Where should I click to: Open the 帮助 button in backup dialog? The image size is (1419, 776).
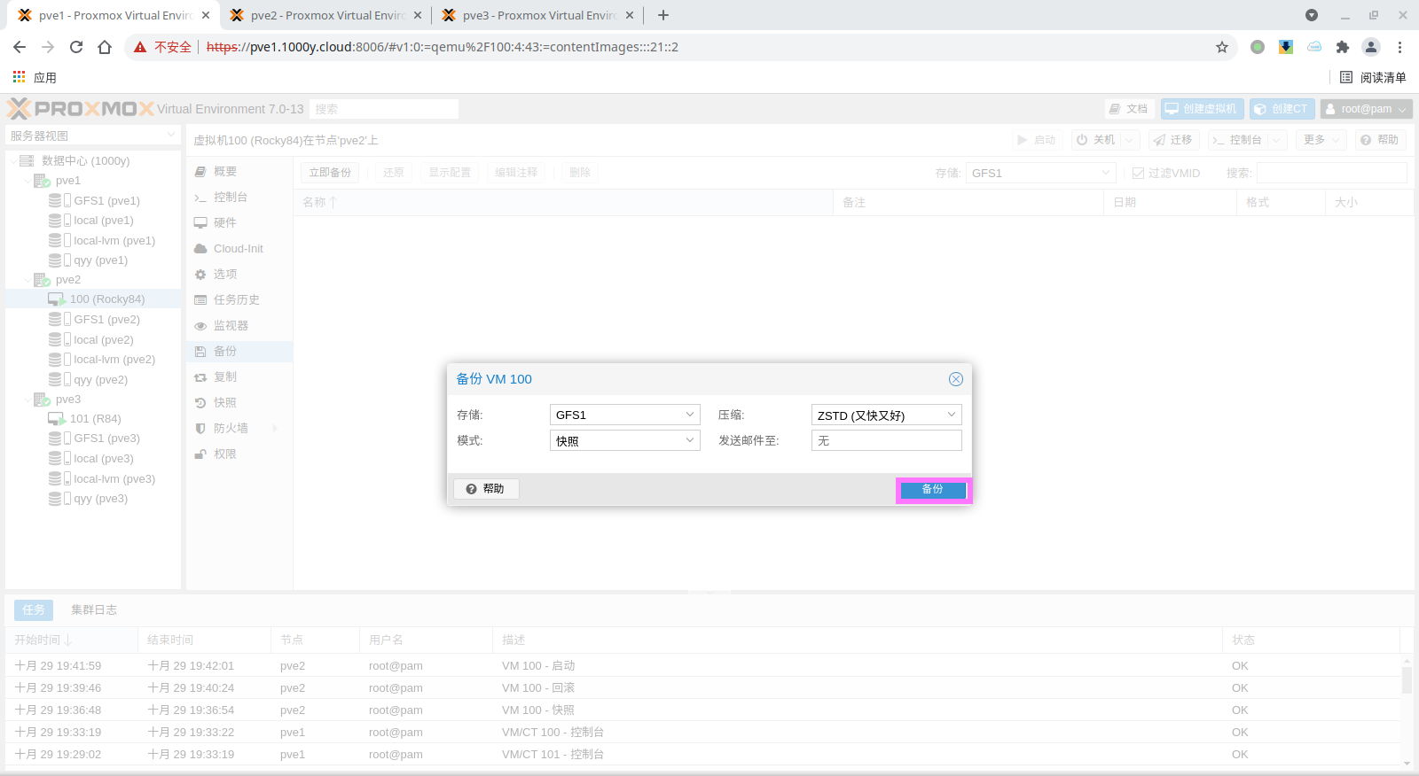pyautogui.click(x=486, y=489)
